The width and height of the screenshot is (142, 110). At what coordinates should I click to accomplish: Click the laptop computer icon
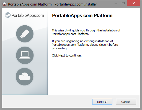pyautogui.click(x=25, y=55)
